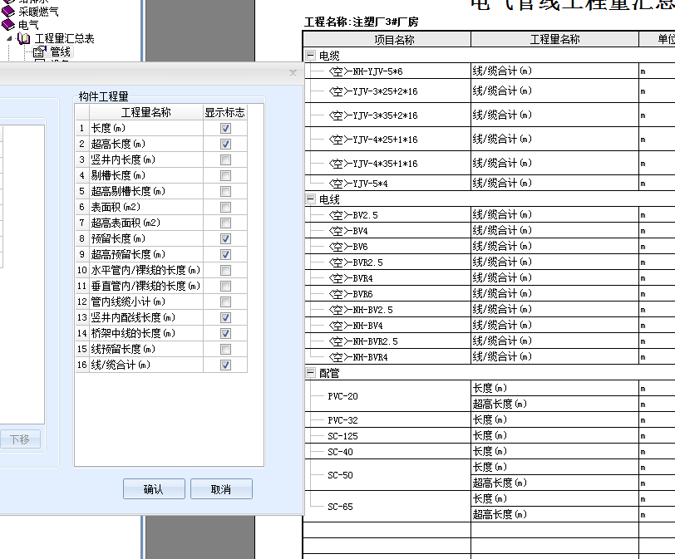Click the 确认 button
The image size is (675, 559).
[x=154, y=489]
